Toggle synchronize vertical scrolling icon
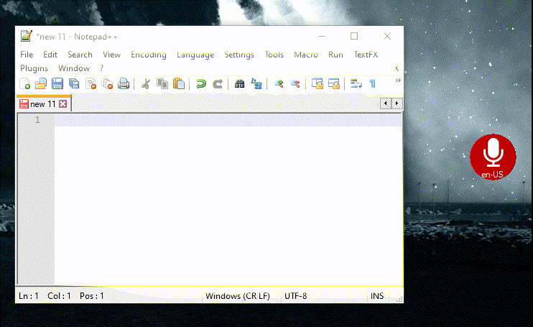The height and width of the screenshot is (327, 533). (318, 83)
